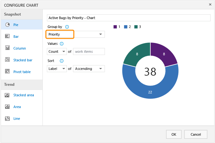
Task: Close the Configure Chart dialog
Action: 210,4
